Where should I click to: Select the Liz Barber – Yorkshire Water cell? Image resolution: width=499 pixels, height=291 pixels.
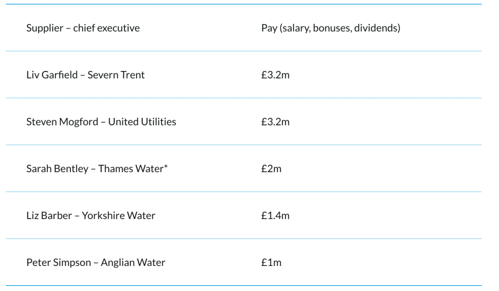click(x=91, y=216)
